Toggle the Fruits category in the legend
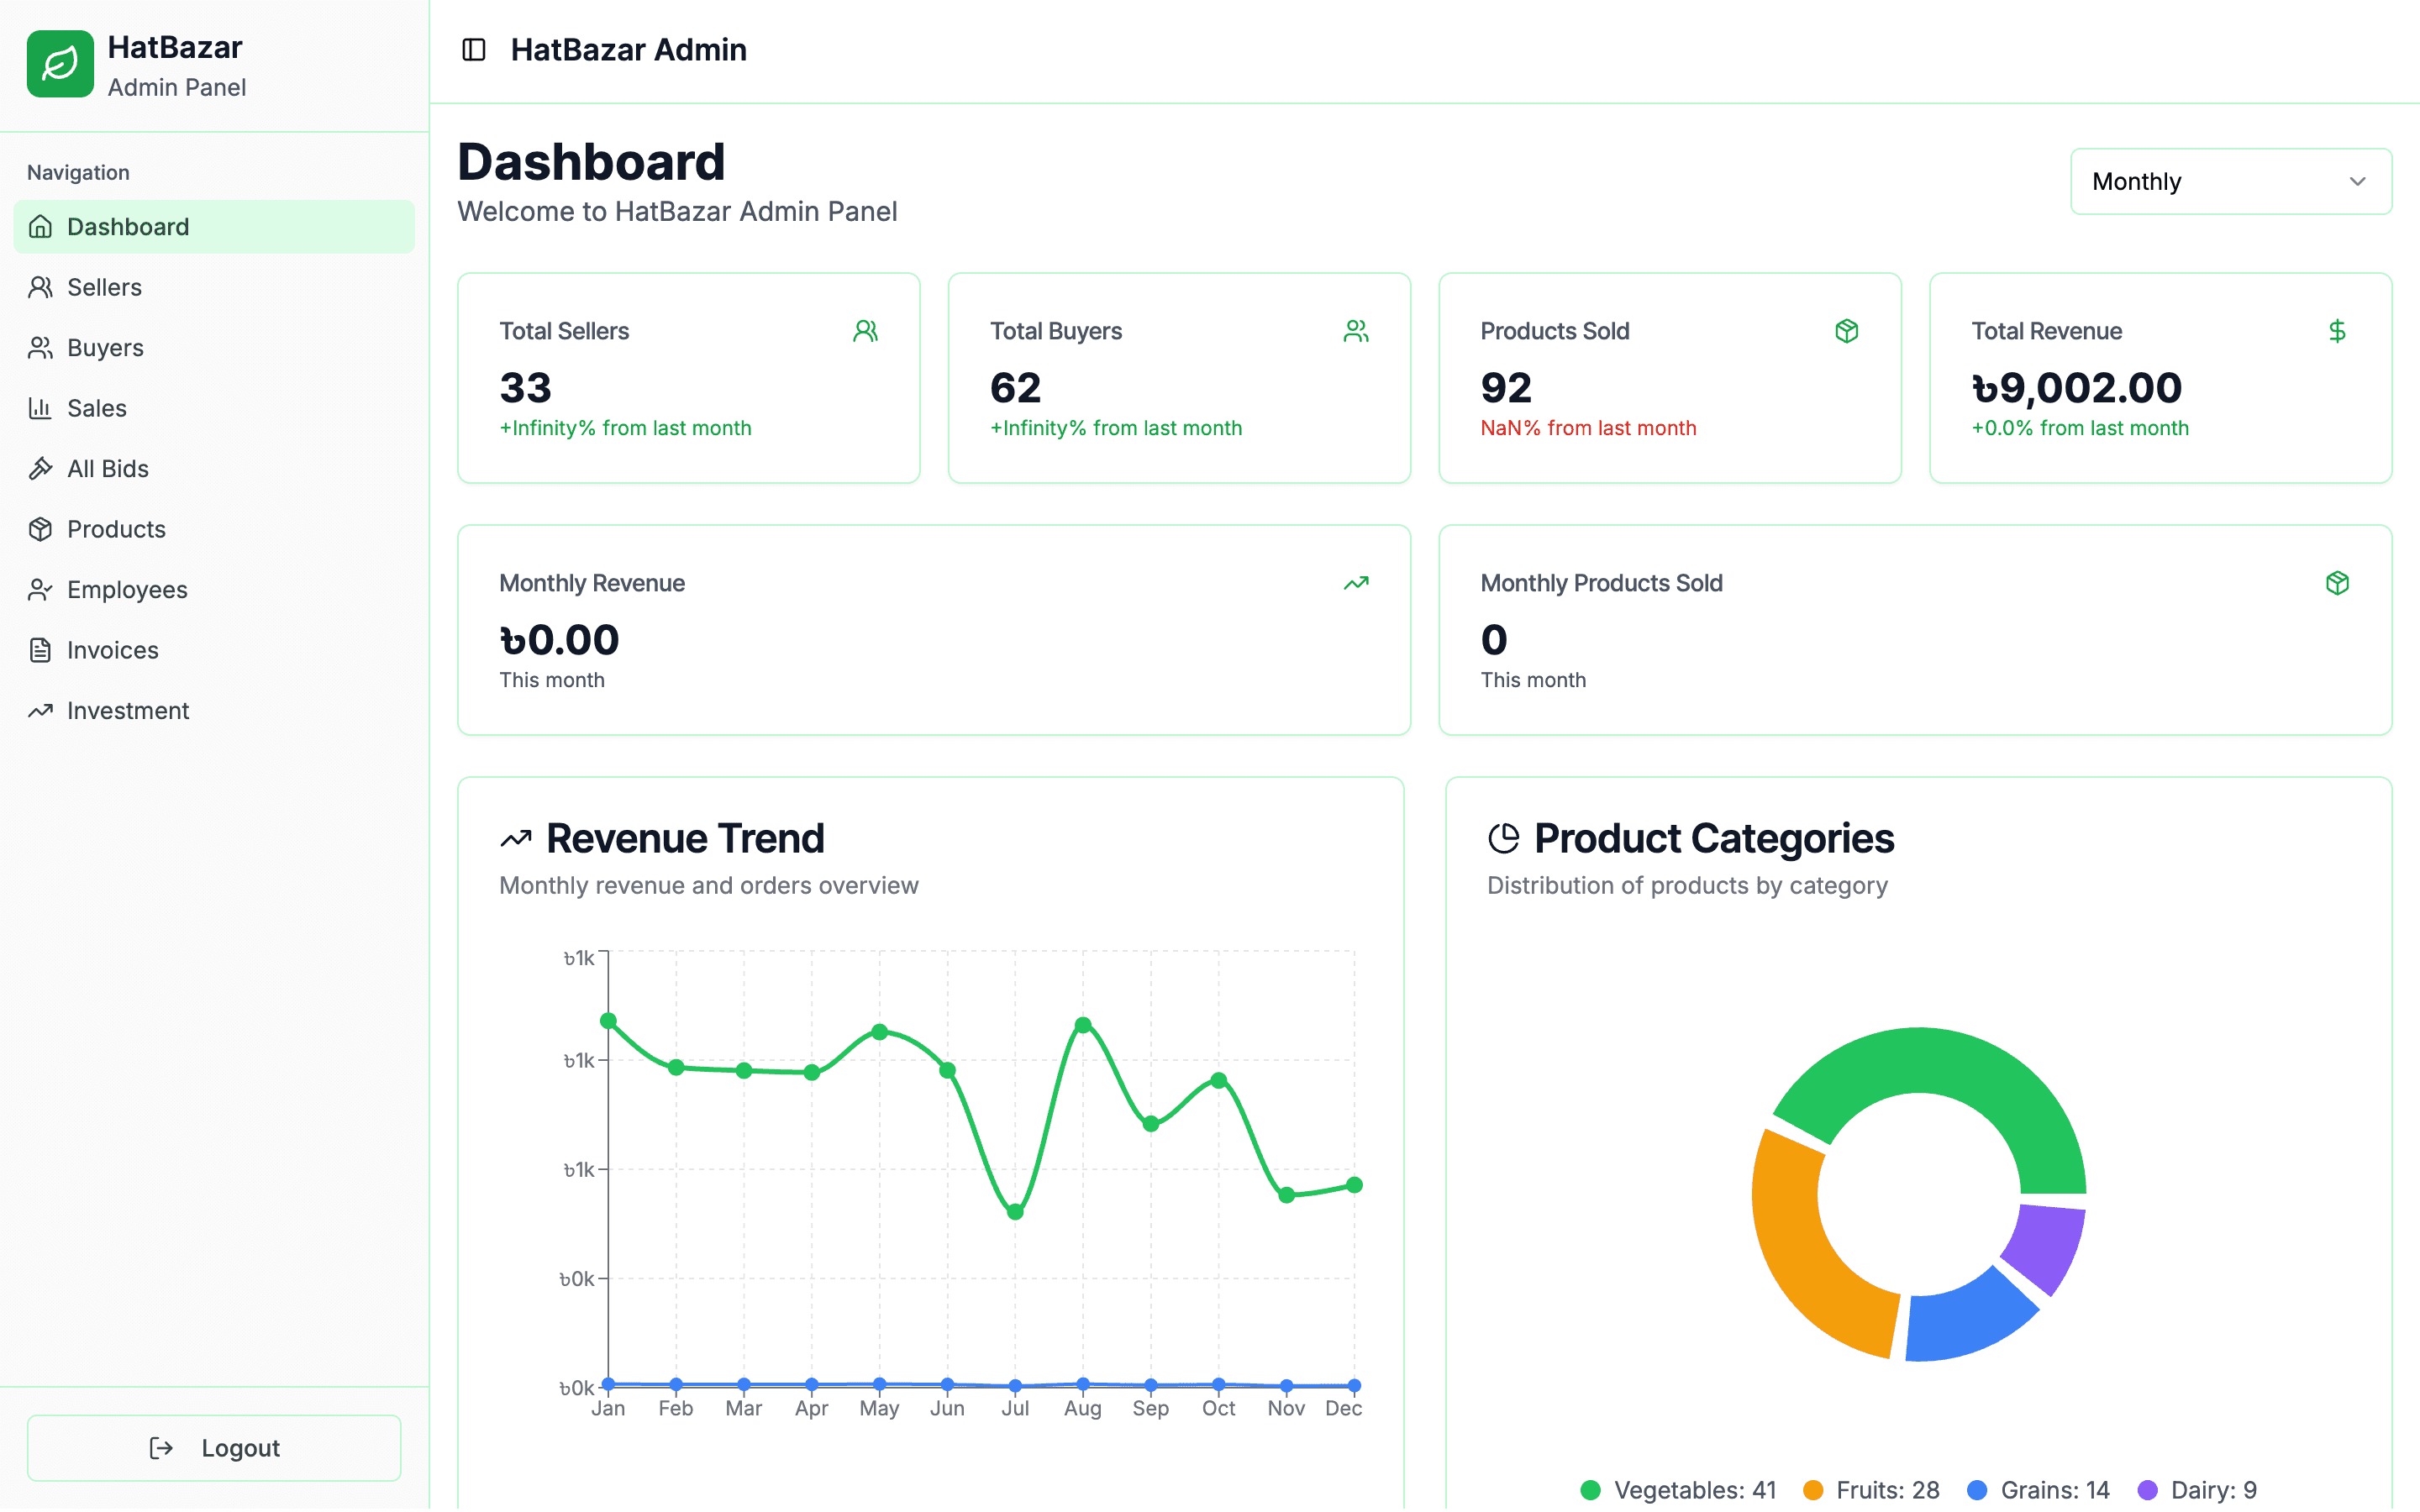 (1815, 1489)
